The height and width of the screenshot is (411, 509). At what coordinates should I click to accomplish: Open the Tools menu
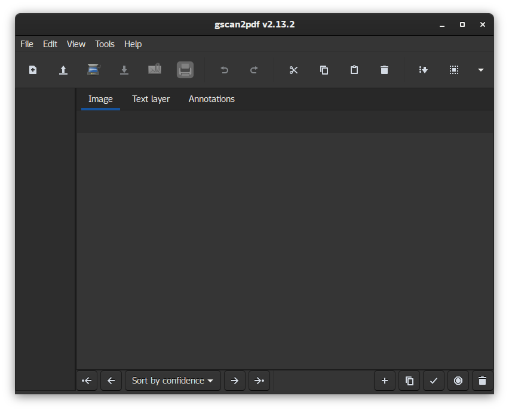coord(105,44)
